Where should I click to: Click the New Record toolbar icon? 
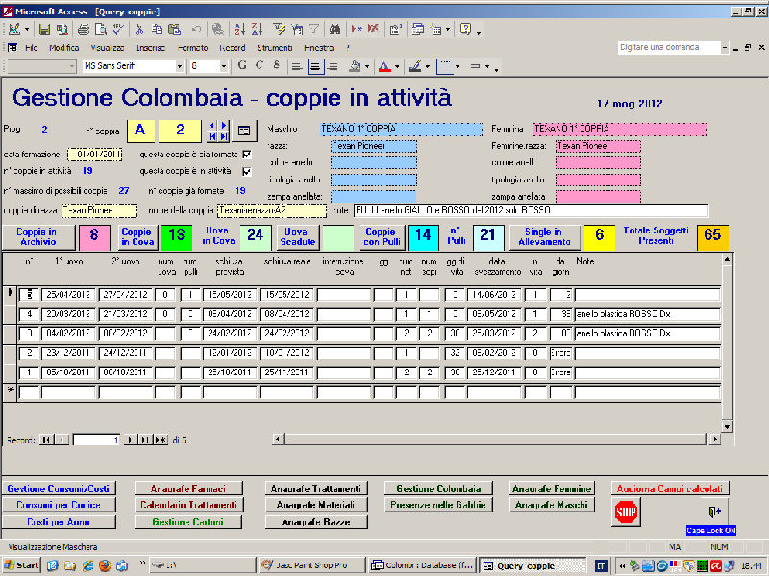click(x=357, y=30)
